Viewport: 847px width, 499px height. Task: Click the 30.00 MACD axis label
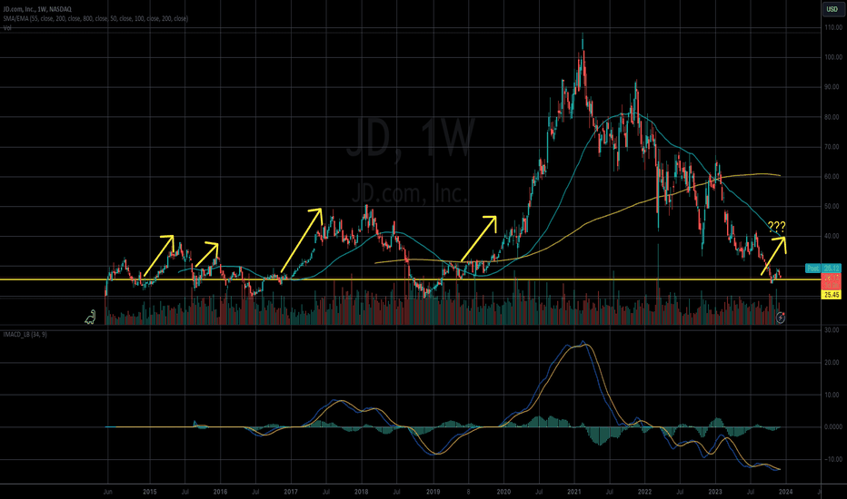click(x=832, y=329)
